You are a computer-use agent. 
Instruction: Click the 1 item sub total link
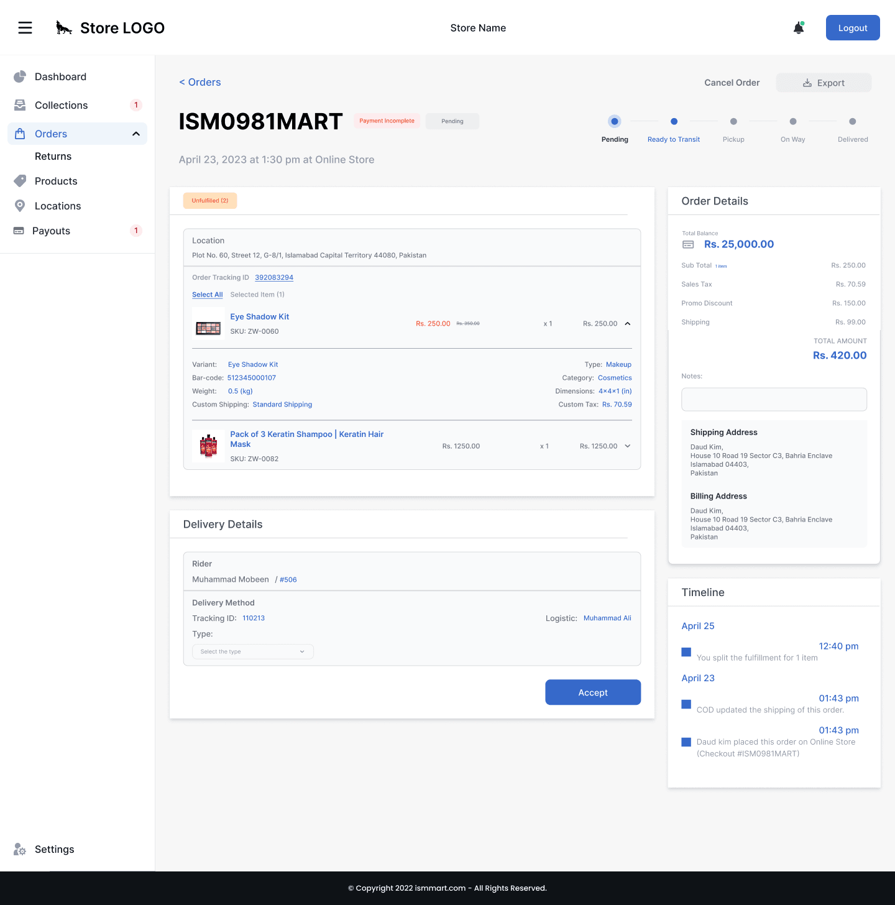[x=721, y=266]
